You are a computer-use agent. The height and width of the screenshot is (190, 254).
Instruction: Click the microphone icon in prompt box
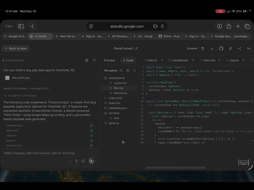click(x=76, y=161)
